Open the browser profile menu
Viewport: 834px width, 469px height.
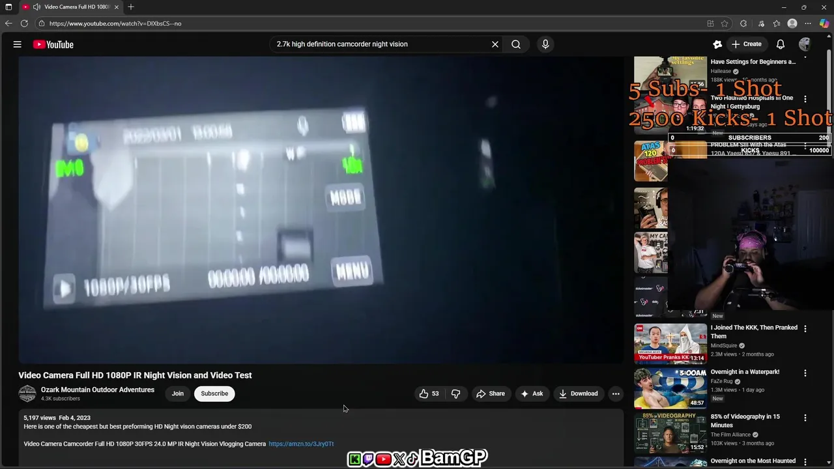(792, 23)
